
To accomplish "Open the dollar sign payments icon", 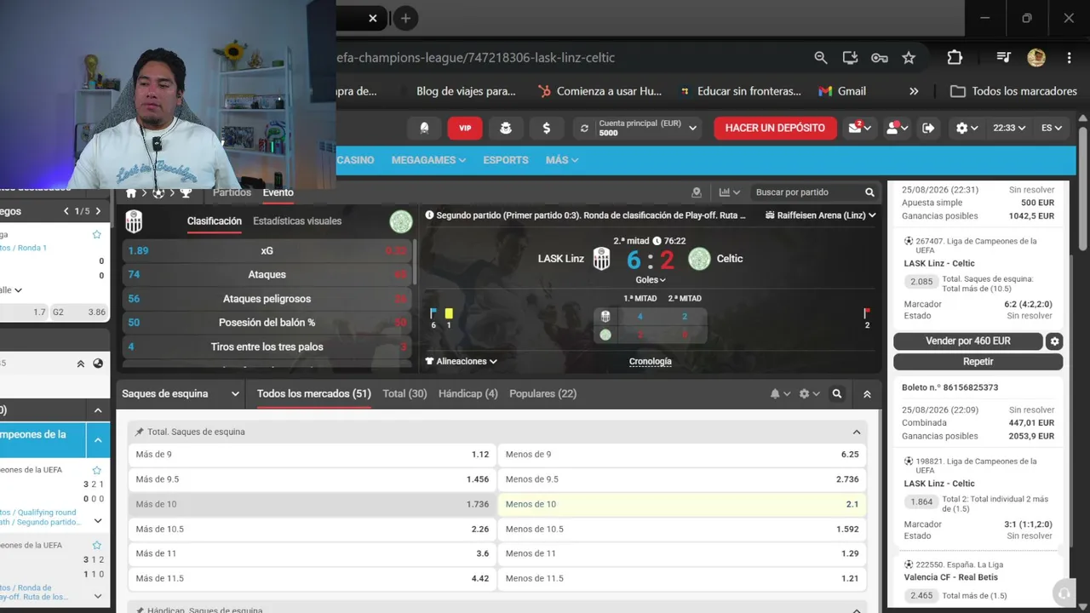I will point(547,128).
